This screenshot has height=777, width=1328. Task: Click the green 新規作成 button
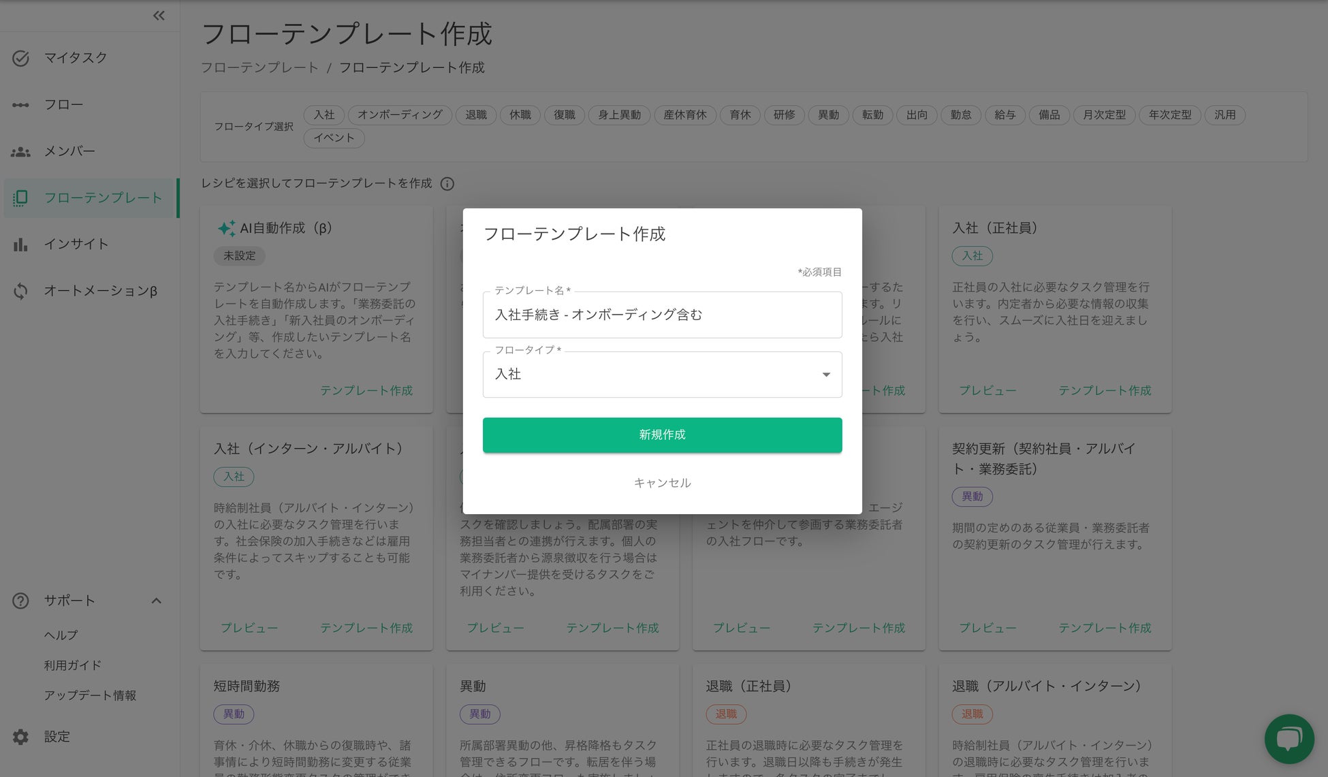662,434
